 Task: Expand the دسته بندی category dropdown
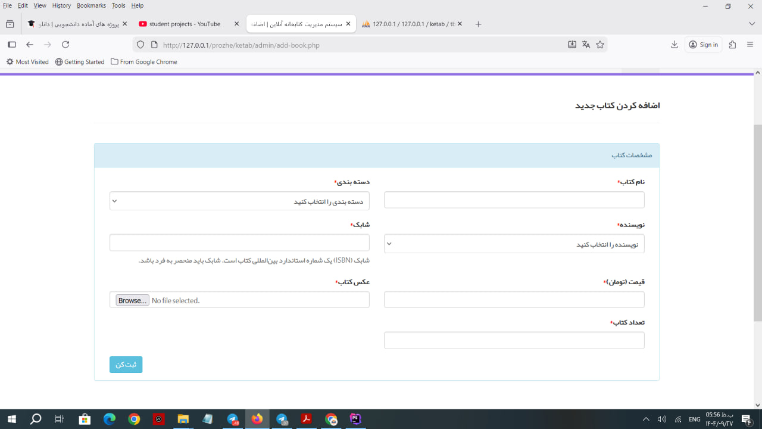pyautogui.click(x=239, y=201)
